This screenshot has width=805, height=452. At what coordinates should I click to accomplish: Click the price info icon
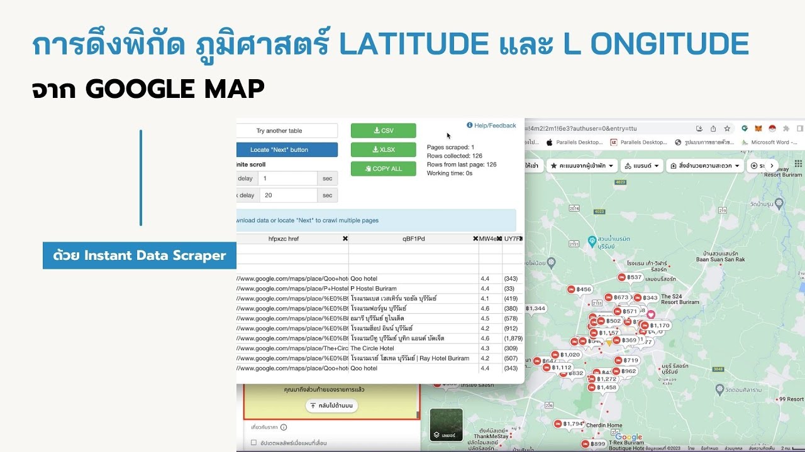[x=284, y=428]
